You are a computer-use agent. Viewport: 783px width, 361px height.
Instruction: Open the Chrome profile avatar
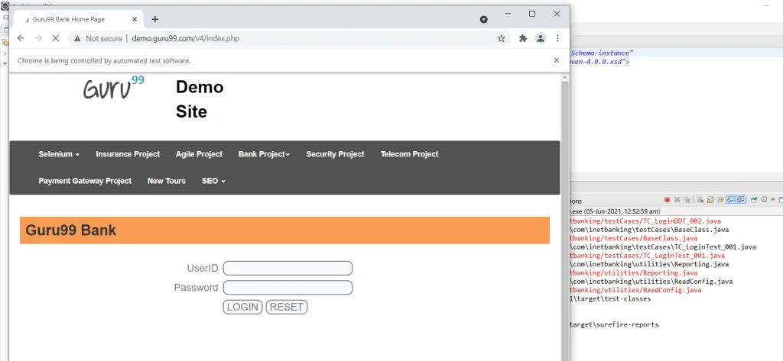point(541,38)
